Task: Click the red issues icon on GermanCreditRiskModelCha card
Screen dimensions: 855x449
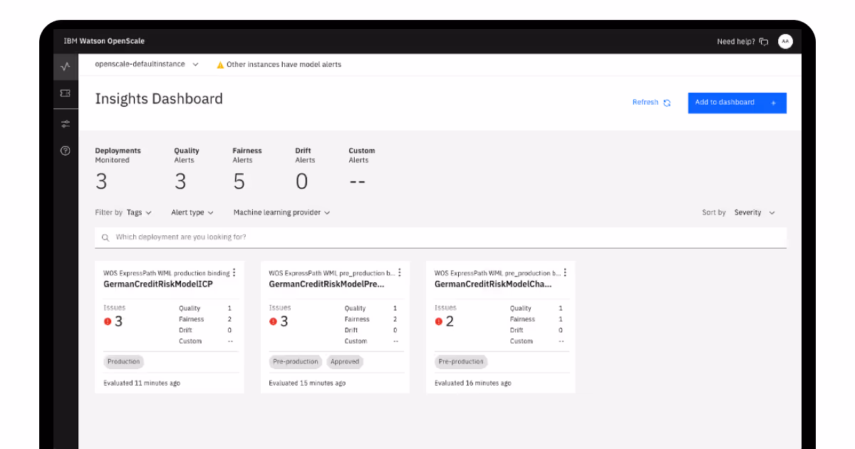Action: [x=437, y=321]
